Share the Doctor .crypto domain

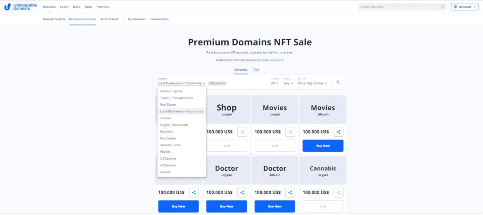point(242,192)
